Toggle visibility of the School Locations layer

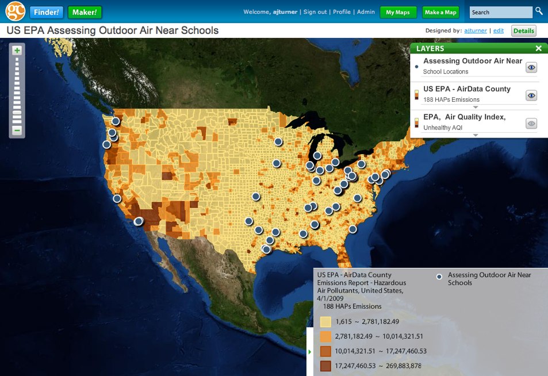coord(531,67)
